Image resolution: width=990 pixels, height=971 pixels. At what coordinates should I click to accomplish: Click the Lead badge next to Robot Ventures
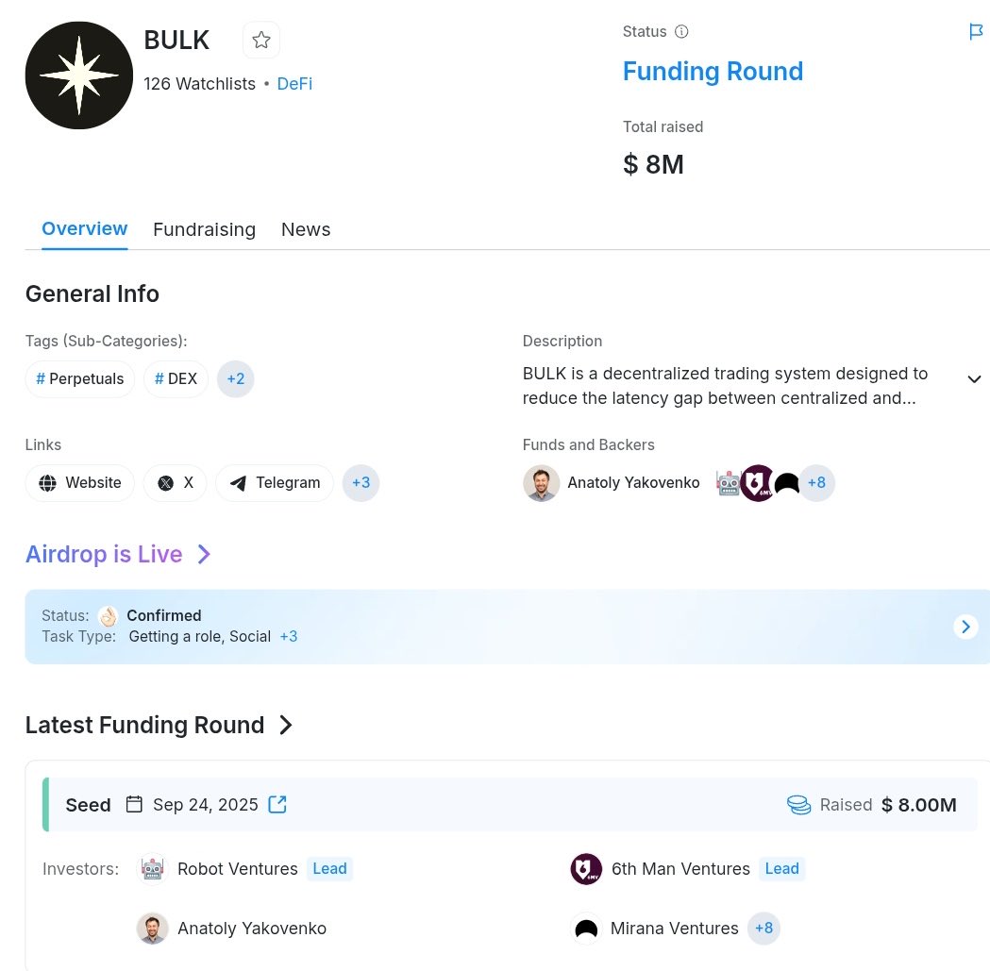pos(329,869)
